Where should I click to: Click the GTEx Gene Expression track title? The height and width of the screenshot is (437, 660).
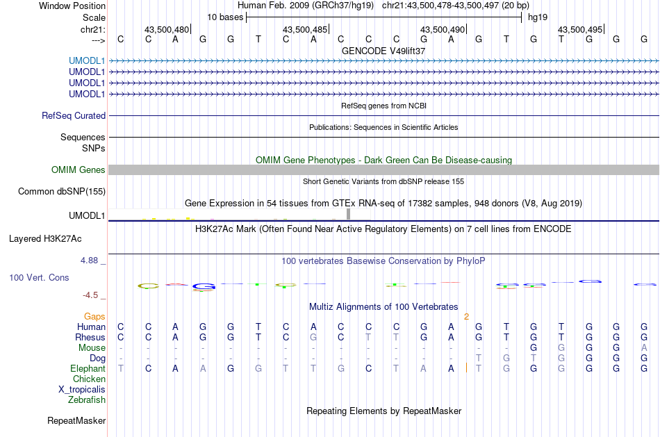pos(383,204)
